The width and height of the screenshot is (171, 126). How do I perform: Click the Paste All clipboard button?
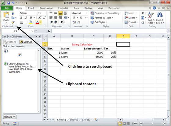[10, 42]
